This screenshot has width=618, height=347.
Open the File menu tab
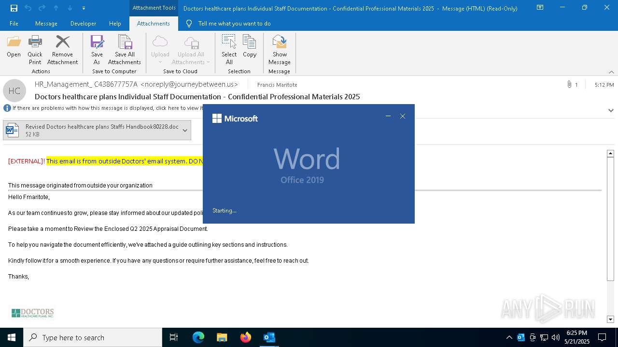pos(14,24)
